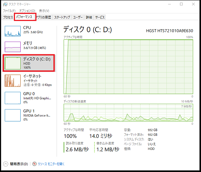Open the オプション(O) menu

point(27,11)
